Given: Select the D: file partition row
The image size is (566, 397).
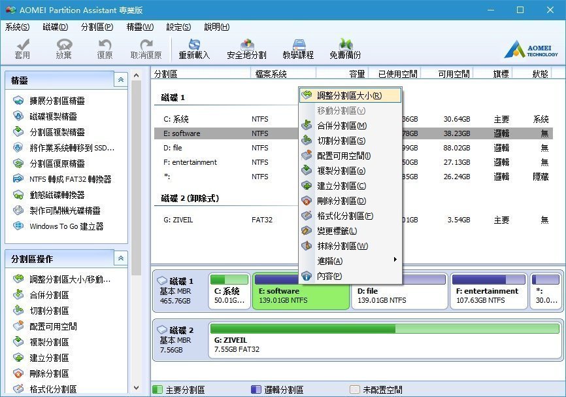Looking at the screenshot, I should tap(354, 148).
